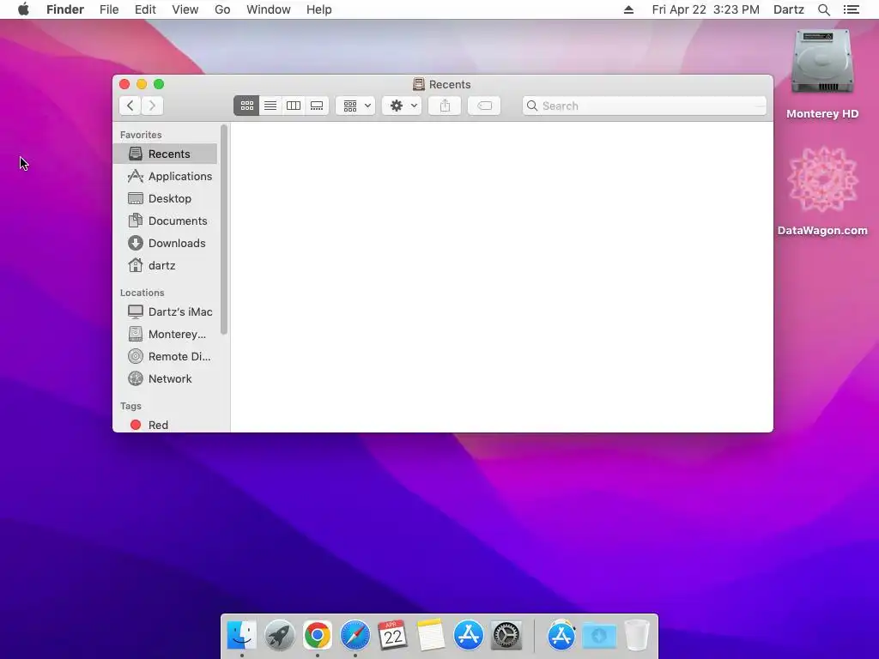Switch Finder to list view
The width and height of the screenshot is (879, 659).
(270, 106)
